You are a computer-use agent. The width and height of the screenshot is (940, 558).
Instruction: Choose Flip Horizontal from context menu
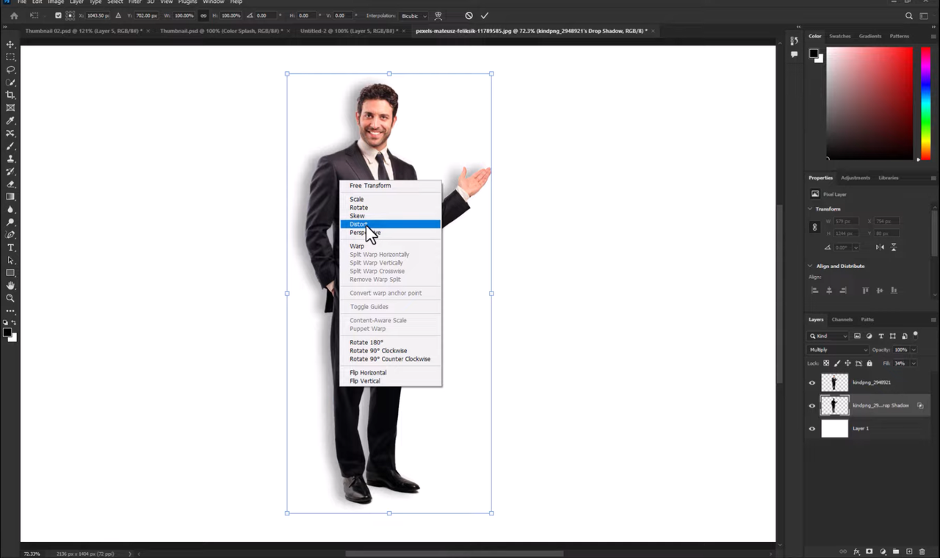pyautogui.click(x=367, y=372)
